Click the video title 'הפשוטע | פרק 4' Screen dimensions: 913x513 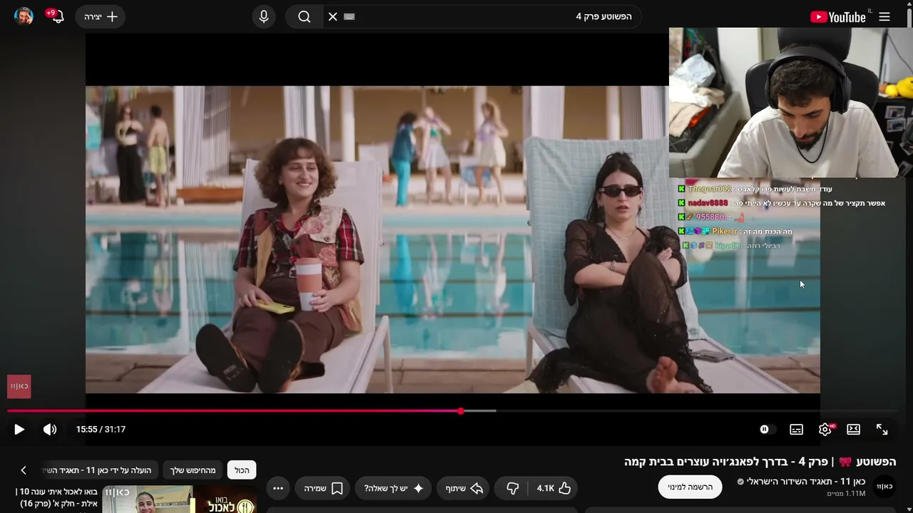pos(760,462)
